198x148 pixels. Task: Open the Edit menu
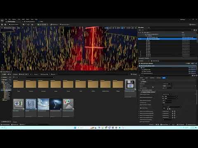pyautogui.click(x=9, y=19)
